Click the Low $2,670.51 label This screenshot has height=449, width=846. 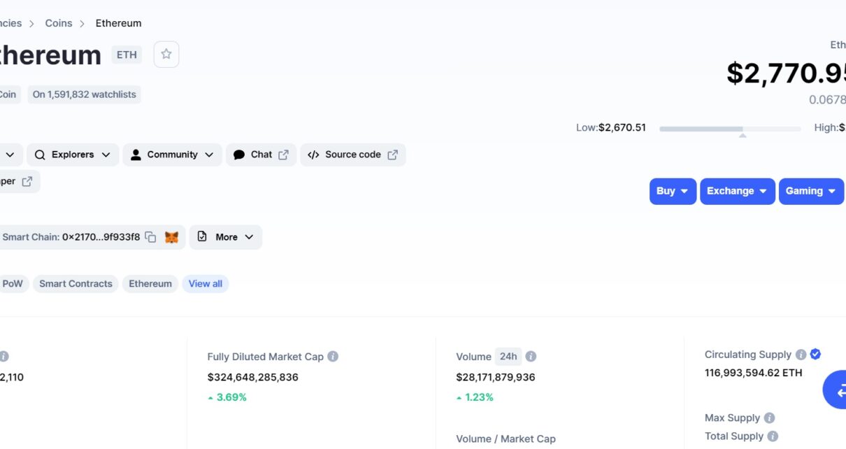(611, 128)
